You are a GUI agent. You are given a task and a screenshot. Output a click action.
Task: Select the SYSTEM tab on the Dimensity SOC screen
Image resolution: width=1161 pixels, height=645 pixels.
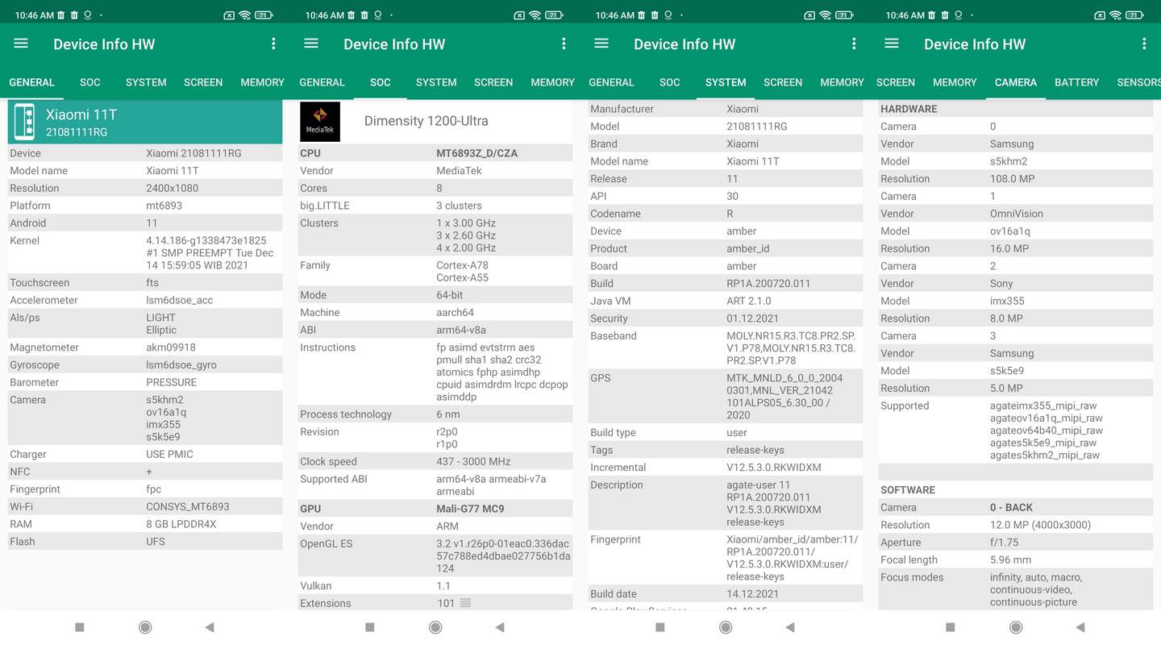coord(436,82)
